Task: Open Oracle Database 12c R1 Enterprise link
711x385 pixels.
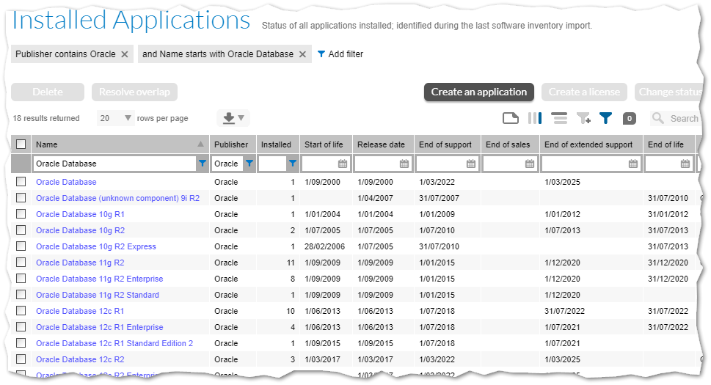Action: pos(99,327)
